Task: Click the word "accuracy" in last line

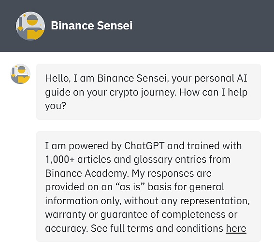Action: (66, 229)
